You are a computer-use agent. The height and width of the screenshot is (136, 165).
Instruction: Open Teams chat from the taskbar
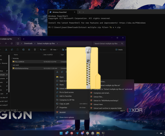coord(66,133)
